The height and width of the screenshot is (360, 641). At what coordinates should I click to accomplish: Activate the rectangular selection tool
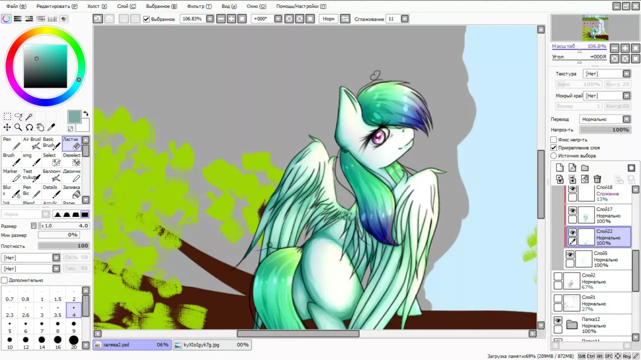pyautogui.click(x=8, y=116)
